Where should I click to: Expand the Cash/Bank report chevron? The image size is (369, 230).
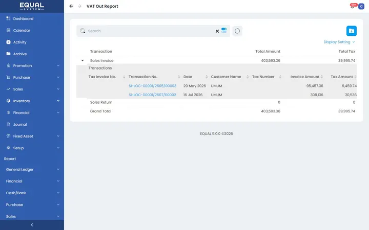pos(58,193)
